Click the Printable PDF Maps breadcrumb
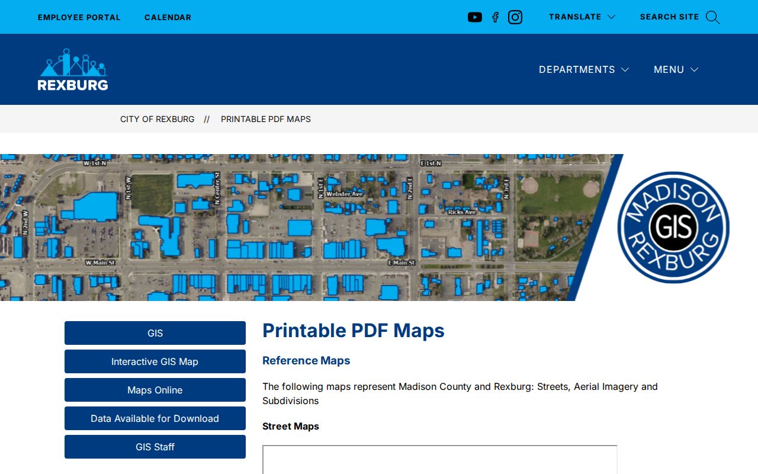This screenshot has width=758, height=474. pyautogui.click(x=266, y=119)
